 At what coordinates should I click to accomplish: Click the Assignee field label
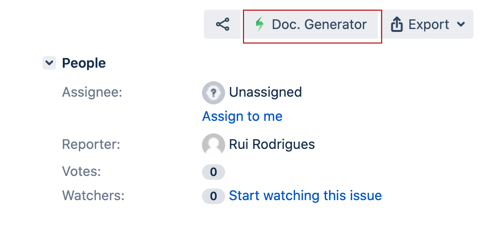92,93
